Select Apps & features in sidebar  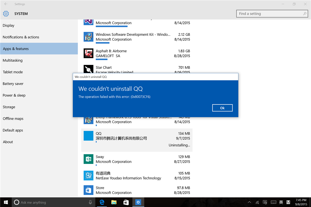coord(39,49)
